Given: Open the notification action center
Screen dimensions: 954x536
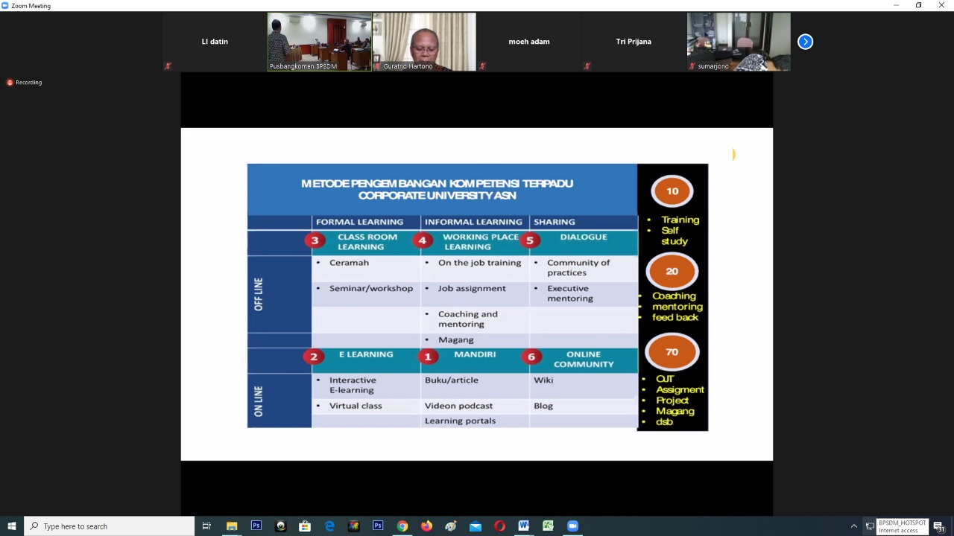Looking at the screenshot, I should pos(939,526).
